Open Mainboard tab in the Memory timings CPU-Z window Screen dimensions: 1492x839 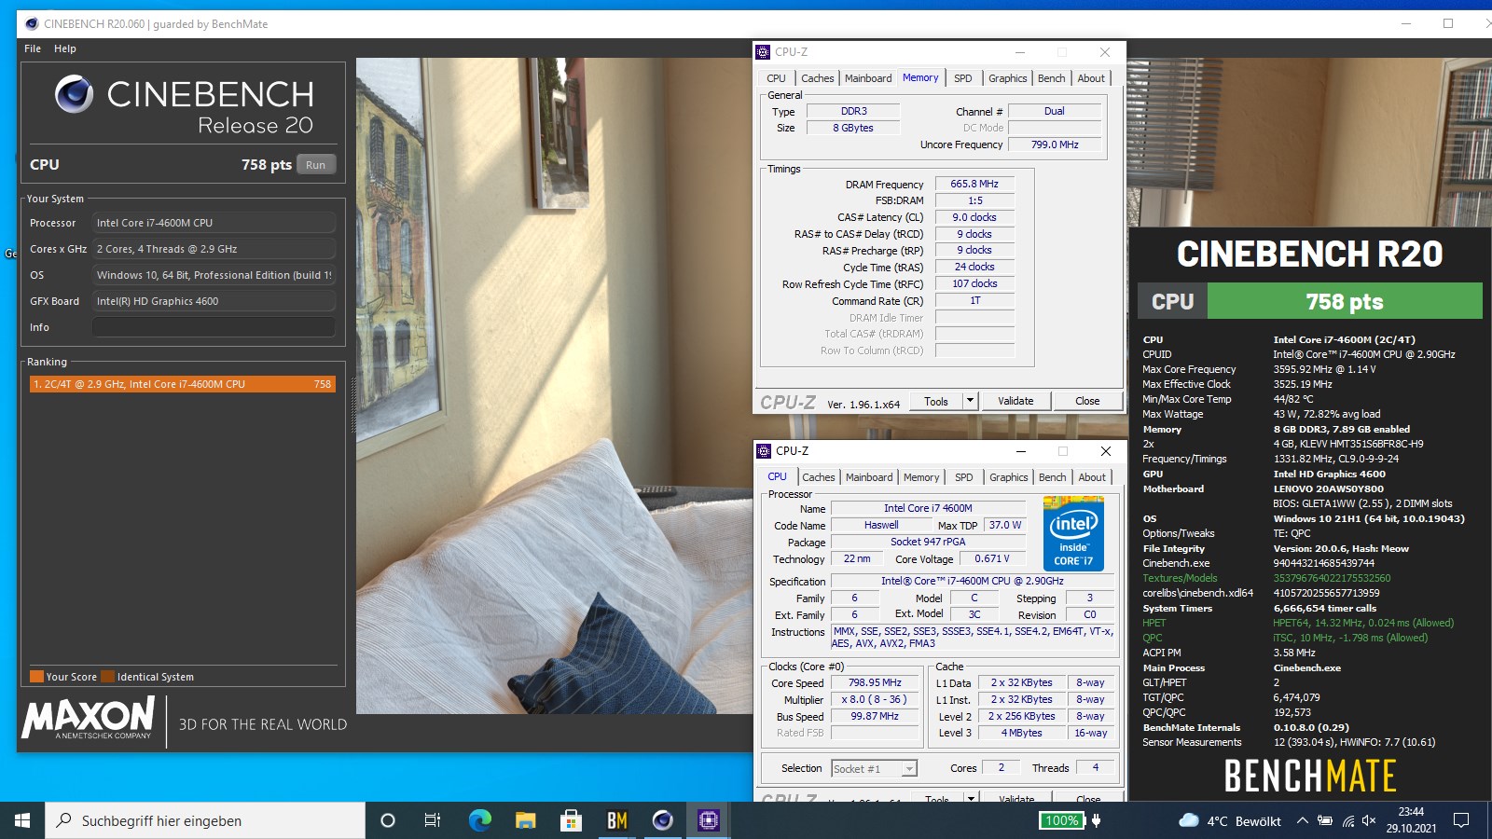pyautogui.click(x=868, y=78)
